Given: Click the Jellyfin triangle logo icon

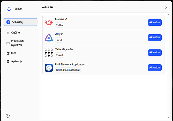Looking at the screenshot, I should tap(49, 37).
